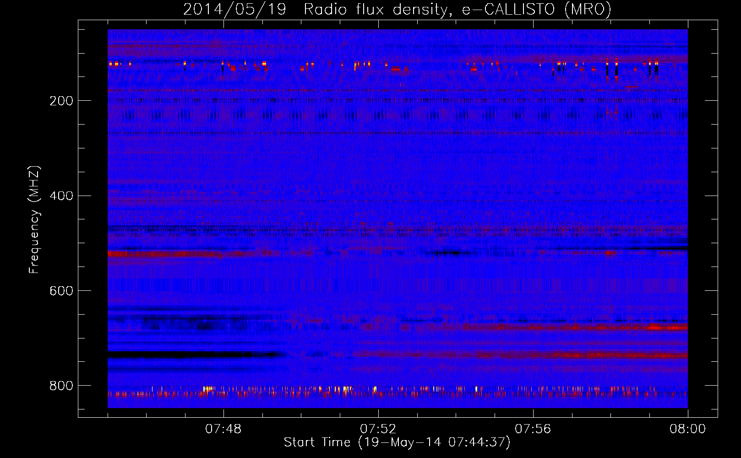Screen dimensions: 741x458
Task: Click the 07:56 time tick label
Action: [533, 429]
